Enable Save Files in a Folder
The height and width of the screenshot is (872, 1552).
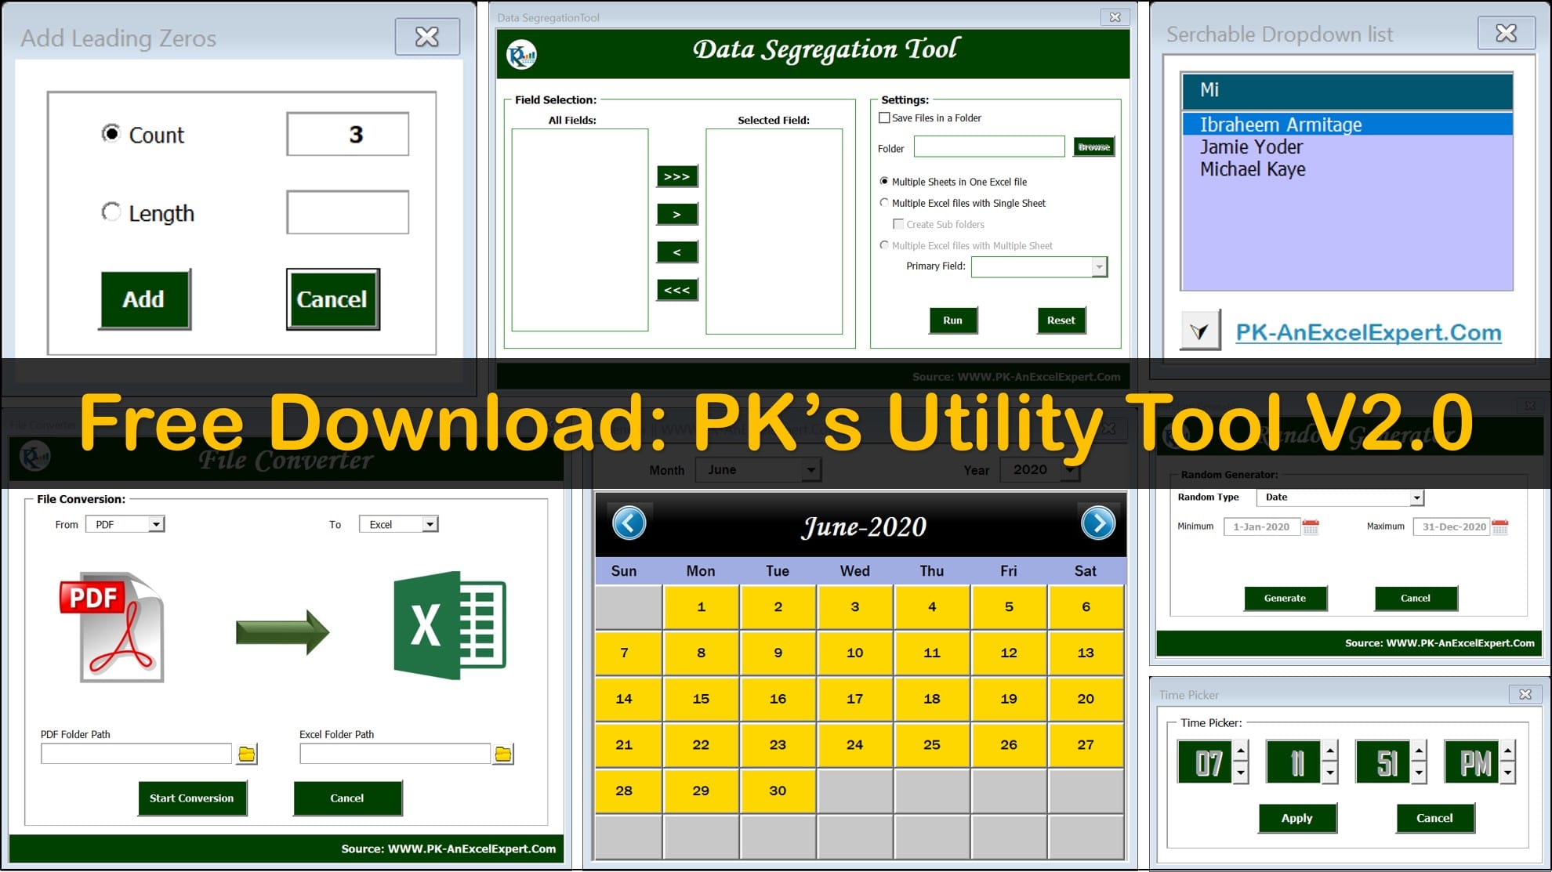884,118
